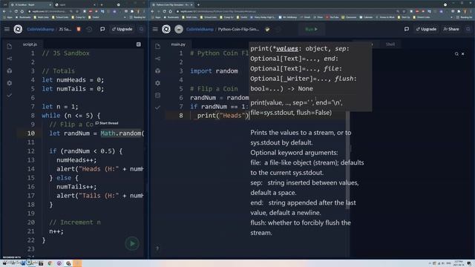475x267 pixels.
Task: Click the Replit logo in Python repl window
Action: coord(166,29)
